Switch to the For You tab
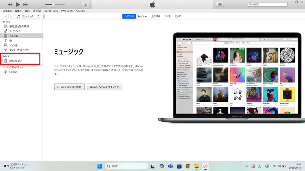This screenshot has height=171, width=305. (142, 17)
